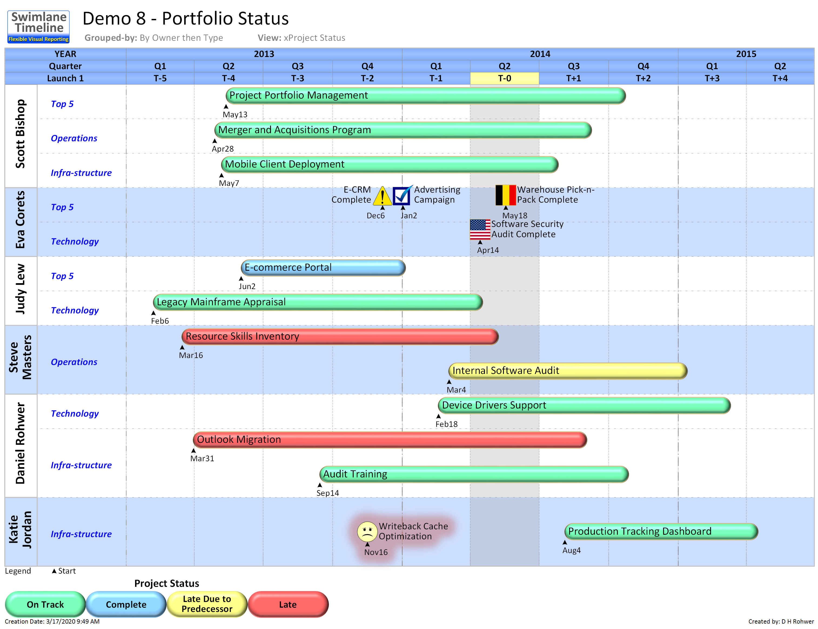Click the 2013 year header
Screen dimensions: 818x629
click(264, 54)
